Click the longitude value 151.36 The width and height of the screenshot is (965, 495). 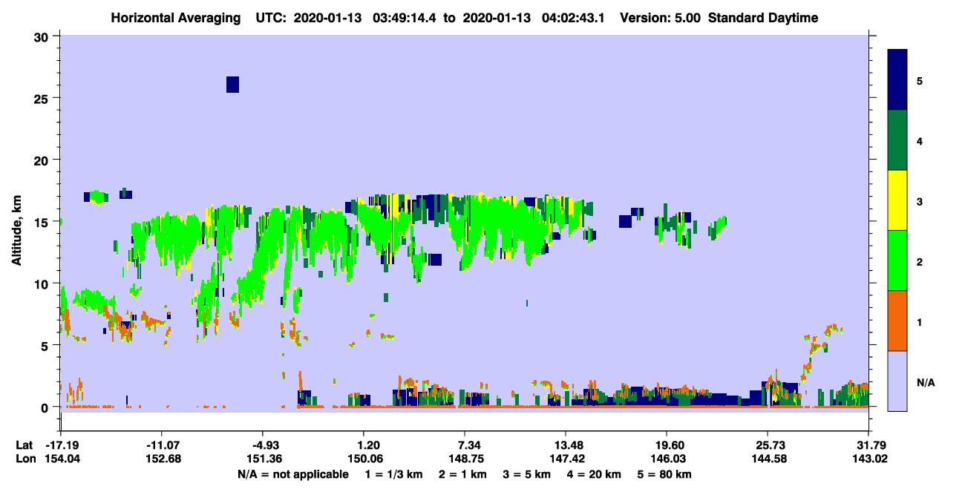(264, 459)
